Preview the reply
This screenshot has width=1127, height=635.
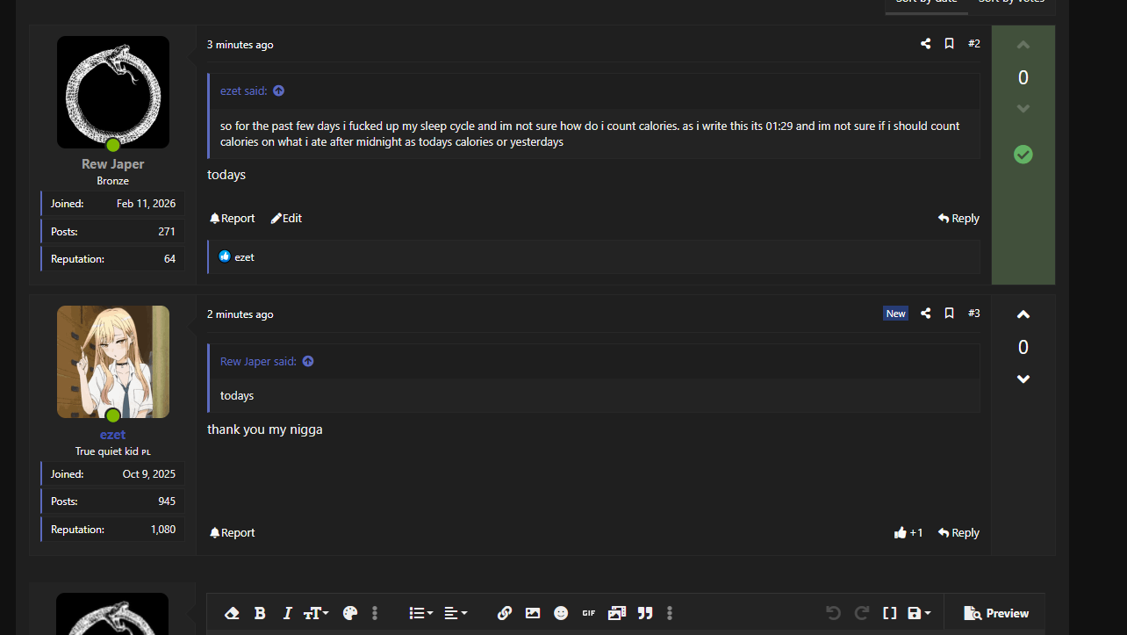(996, 613)
